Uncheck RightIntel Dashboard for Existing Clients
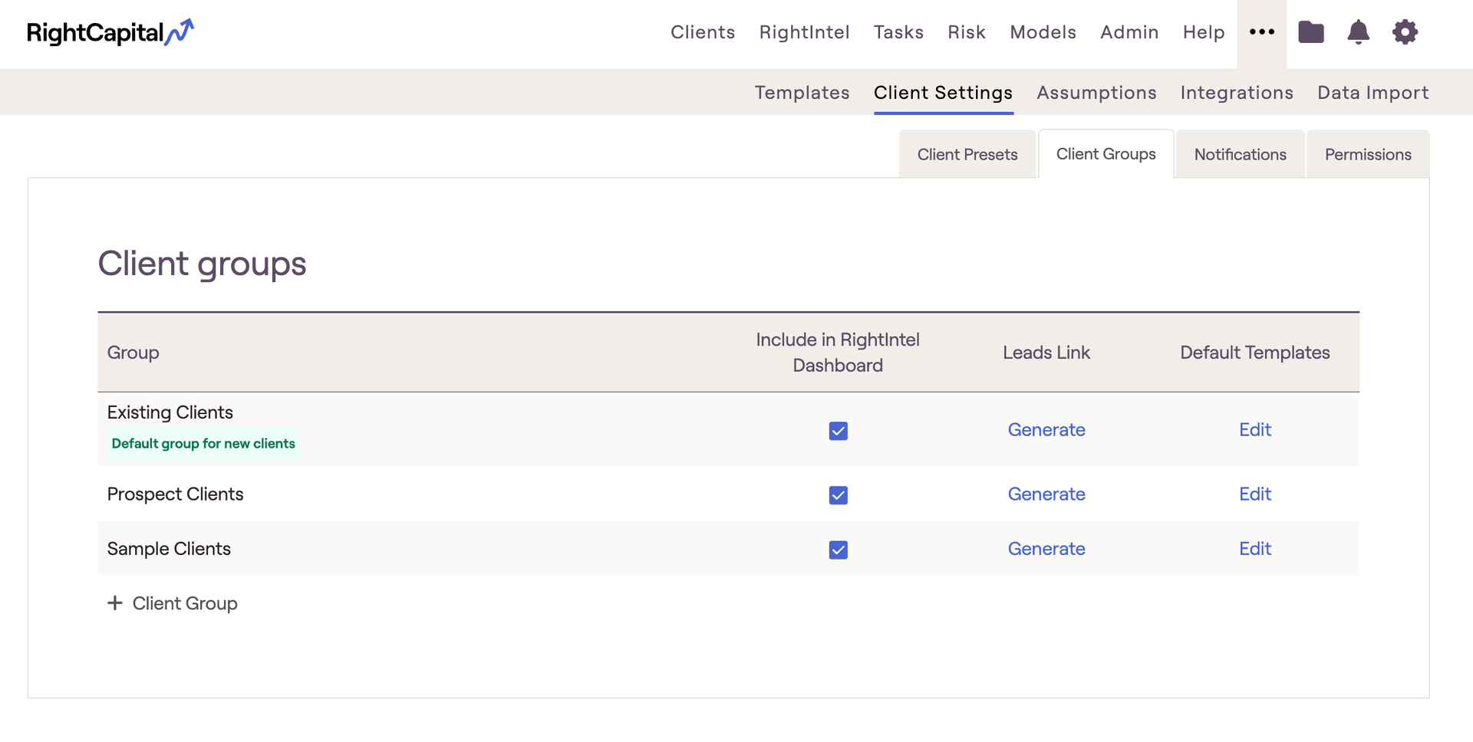 pyautogui.click(x=838, y=431)
